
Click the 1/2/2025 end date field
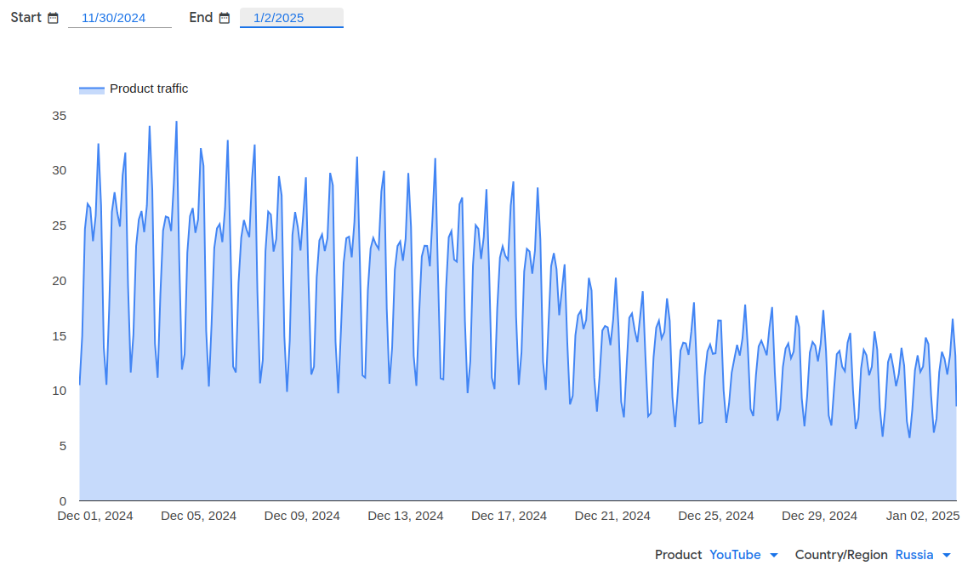click(x=292, y=18)
